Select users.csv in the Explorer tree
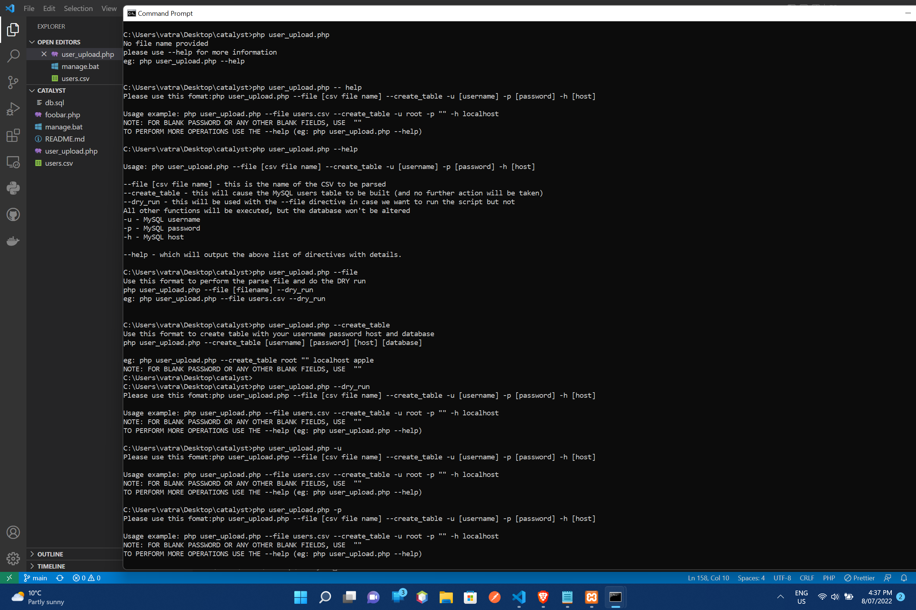This screenshot has width=916, height=610. (58, 163)
